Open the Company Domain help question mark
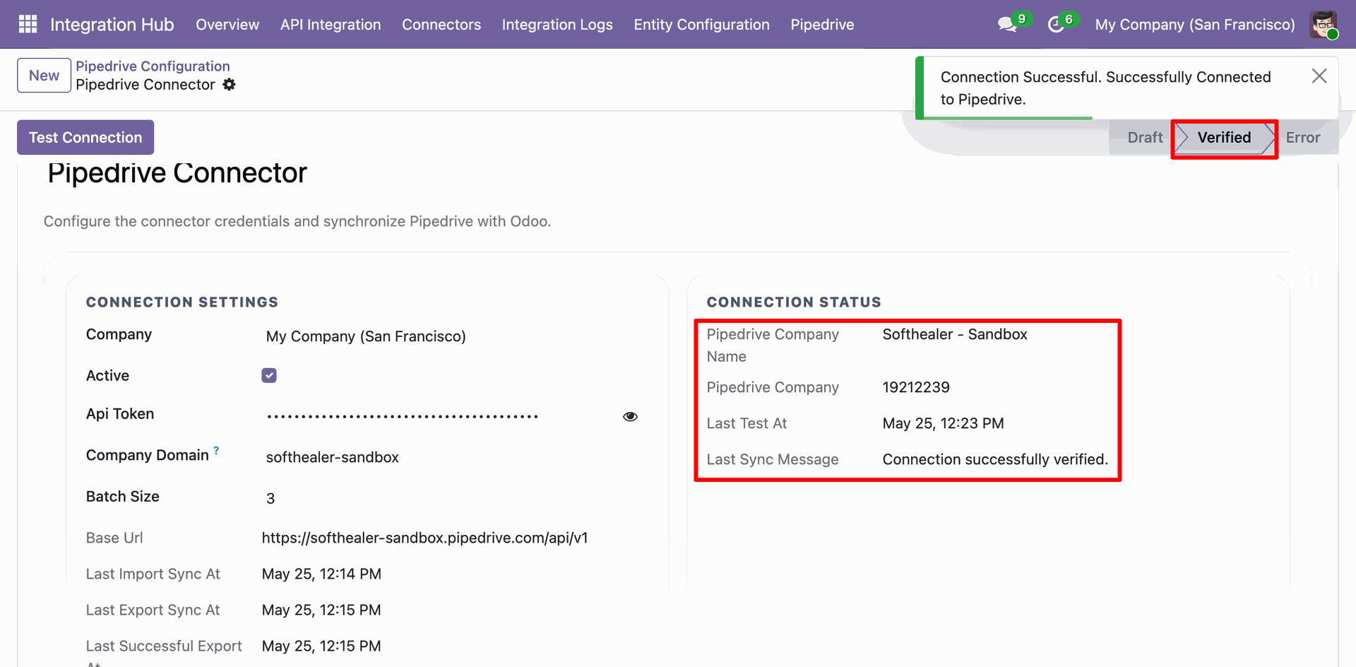This screenshot has width=1356, height=667. tap(216, 450)
